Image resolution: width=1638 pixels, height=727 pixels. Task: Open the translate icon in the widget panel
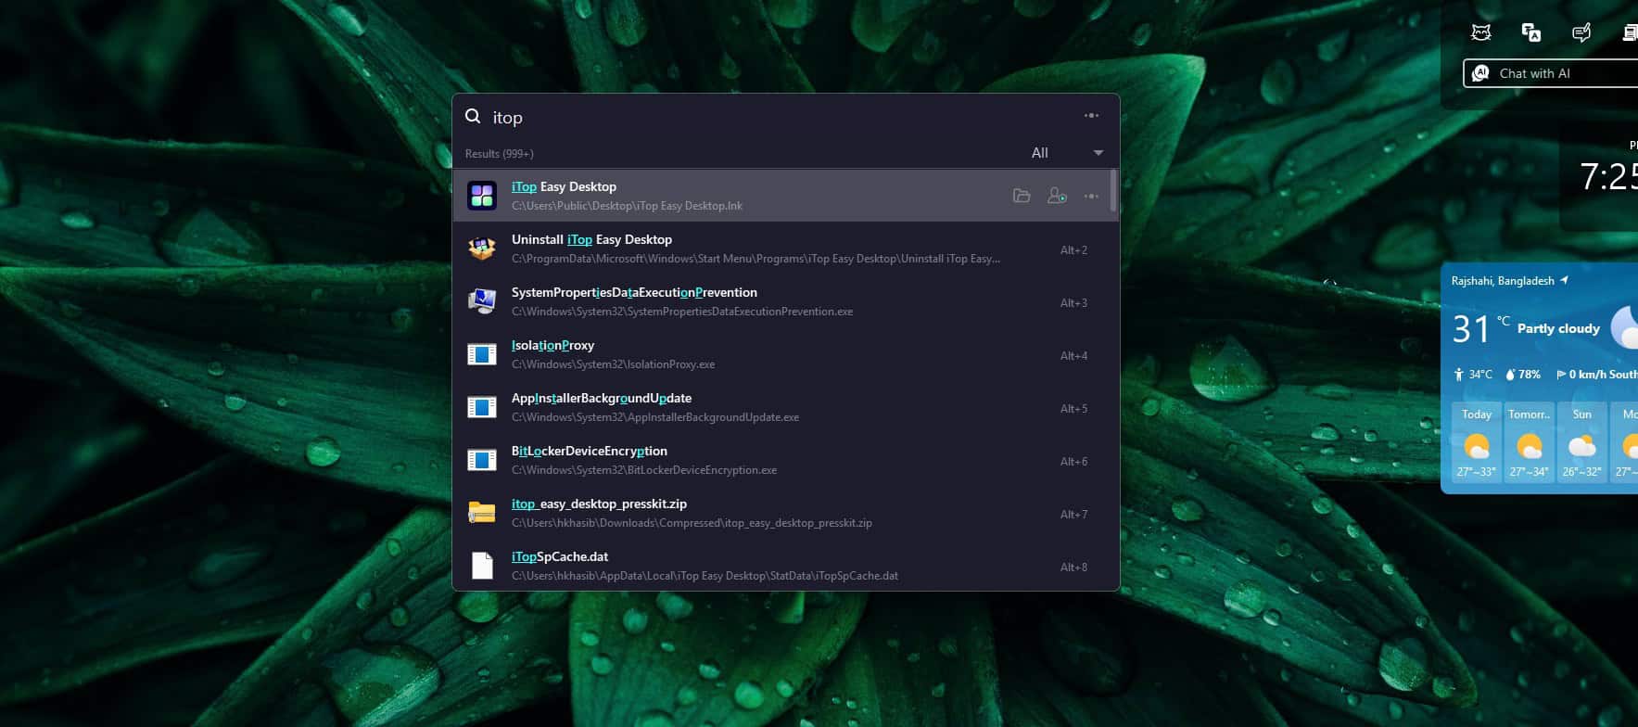click(1531, 32)
